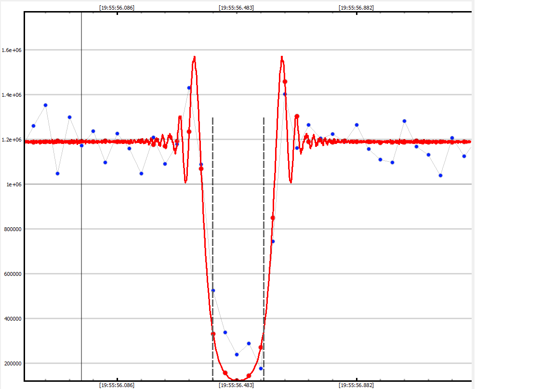Click top axis label 19:55:56.483
Image resolution: width=554 pixels, height=389 pixels.
pyautogui.click(x=236, y=8)
